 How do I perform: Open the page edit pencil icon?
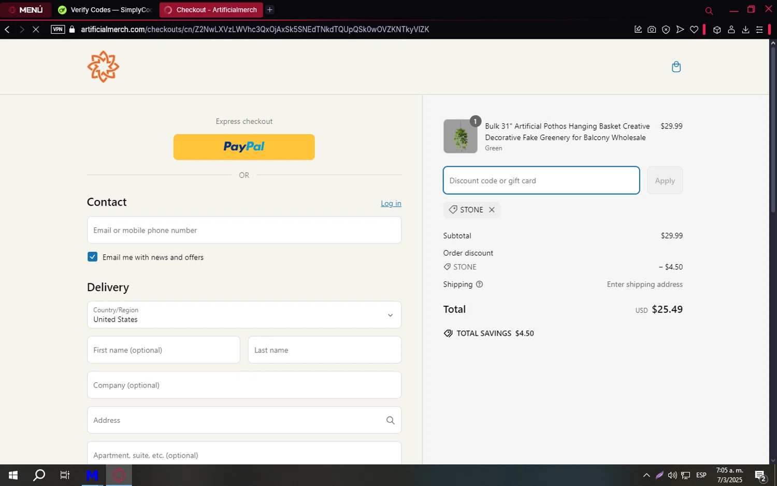(638, 30)
